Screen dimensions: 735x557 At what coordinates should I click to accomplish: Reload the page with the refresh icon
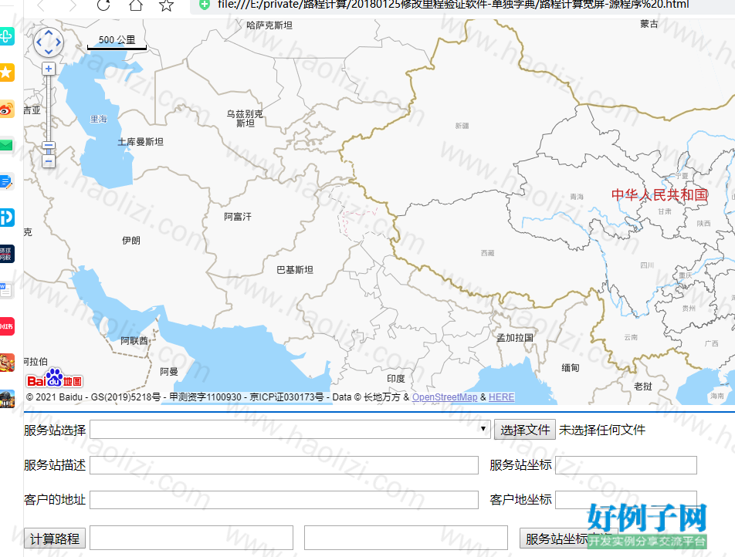coord(103,5)
